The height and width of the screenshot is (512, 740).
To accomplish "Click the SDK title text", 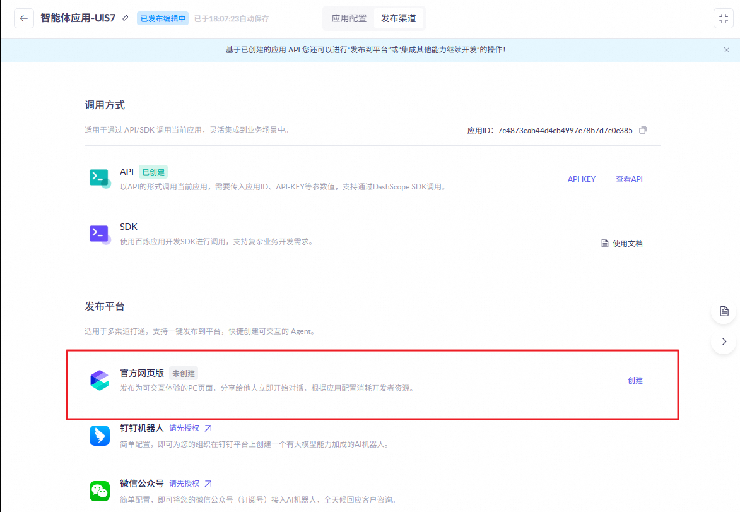I will coord(129,227).
